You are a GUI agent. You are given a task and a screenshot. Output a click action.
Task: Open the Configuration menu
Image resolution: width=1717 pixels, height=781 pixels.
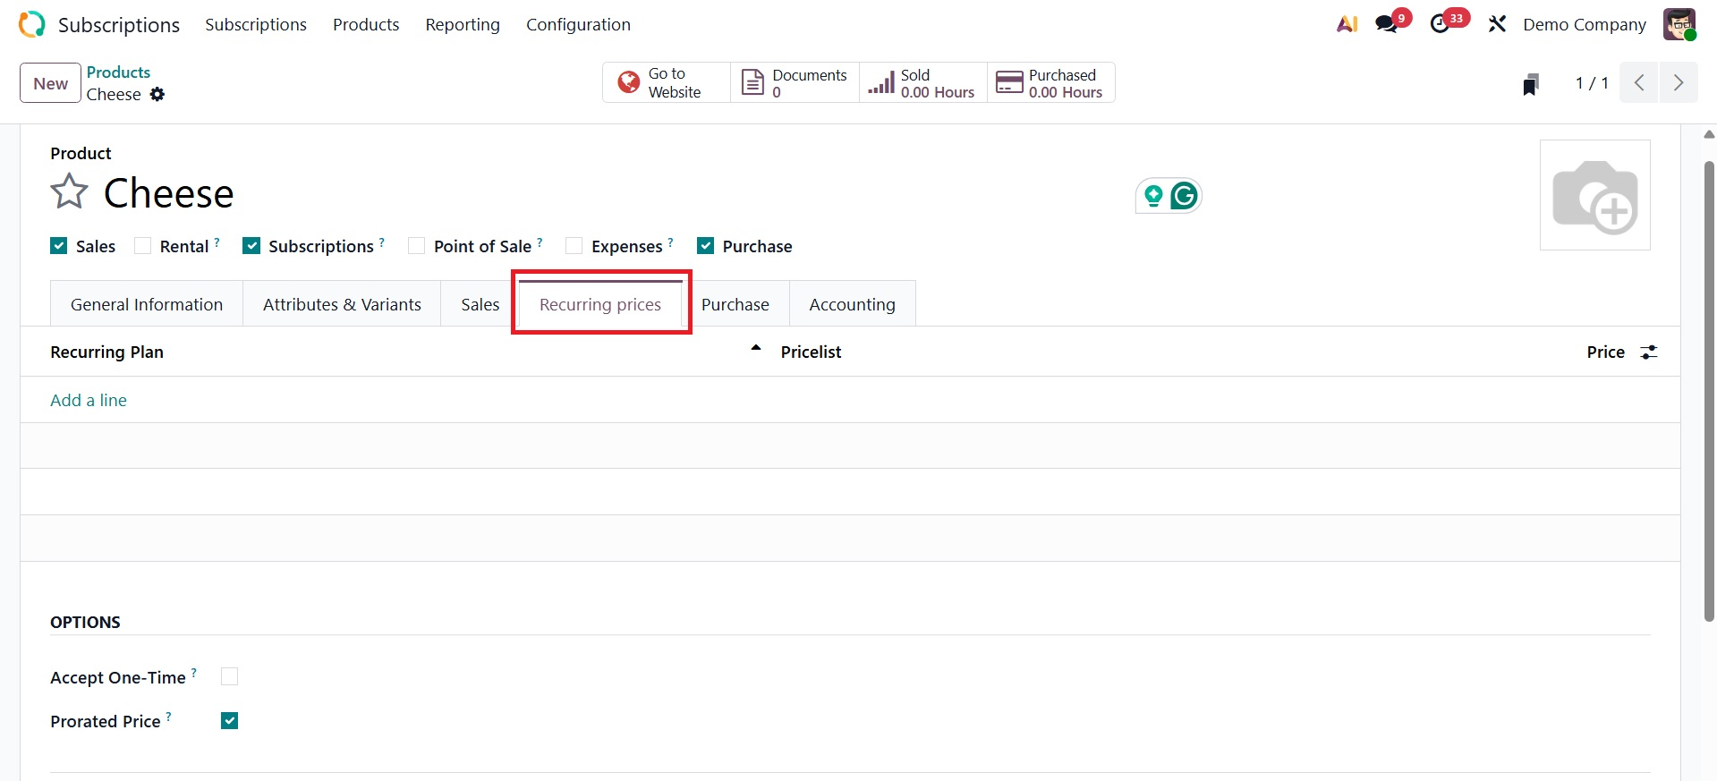click(x=578, y=24)
